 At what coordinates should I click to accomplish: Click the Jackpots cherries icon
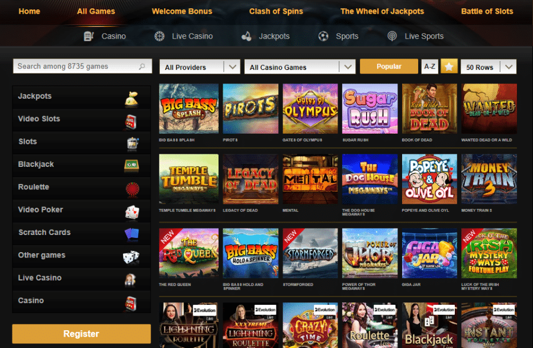point(246,36)
